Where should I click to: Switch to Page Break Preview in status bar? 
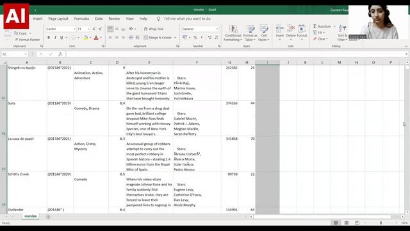click(x=357, y=223)
